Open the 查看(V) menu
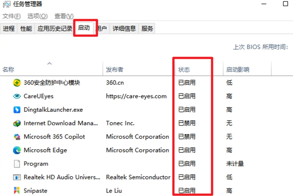293x196 pixels. 64,16
